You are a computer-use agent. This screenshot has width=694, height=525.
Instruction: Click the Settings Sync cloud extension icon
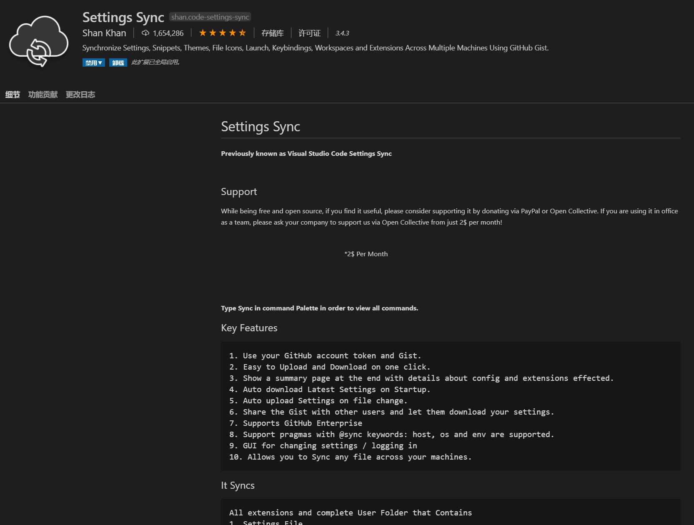coord(39,41)
